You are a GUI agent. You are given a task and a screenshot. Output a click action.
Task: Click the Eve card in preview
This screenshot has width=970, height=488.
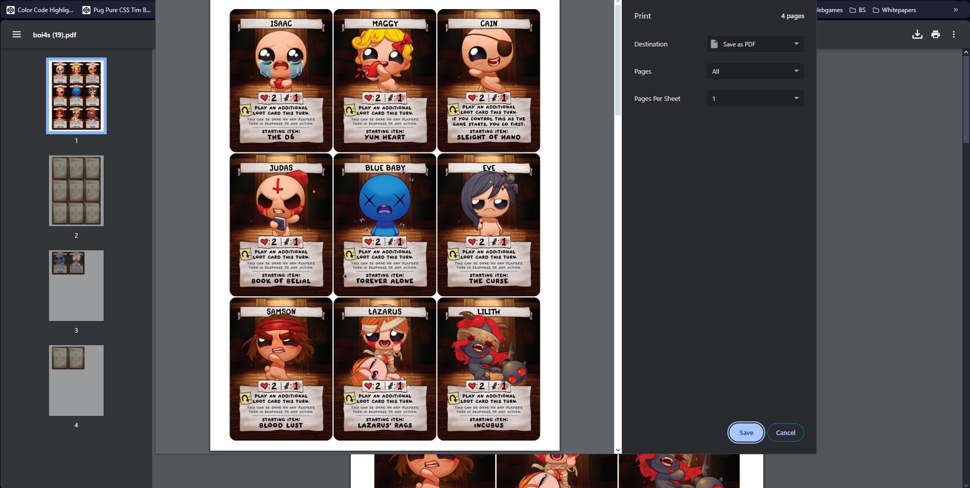[489, 225]
